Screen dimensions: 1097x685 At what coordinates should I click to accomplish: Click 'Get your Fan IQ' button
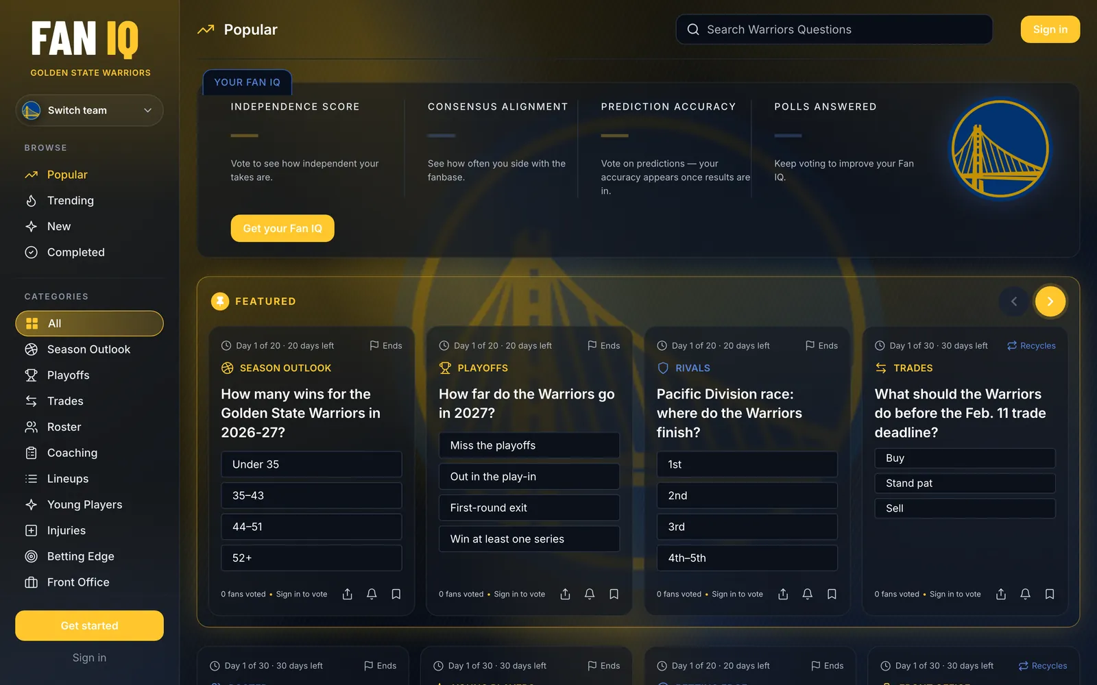pos(282,228)
